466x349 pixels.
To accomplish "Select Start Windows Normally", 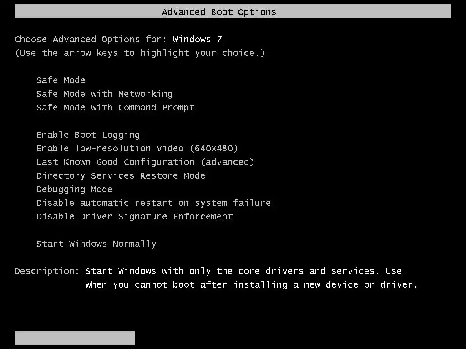I will pyautogui.click(x=96, y=244).
